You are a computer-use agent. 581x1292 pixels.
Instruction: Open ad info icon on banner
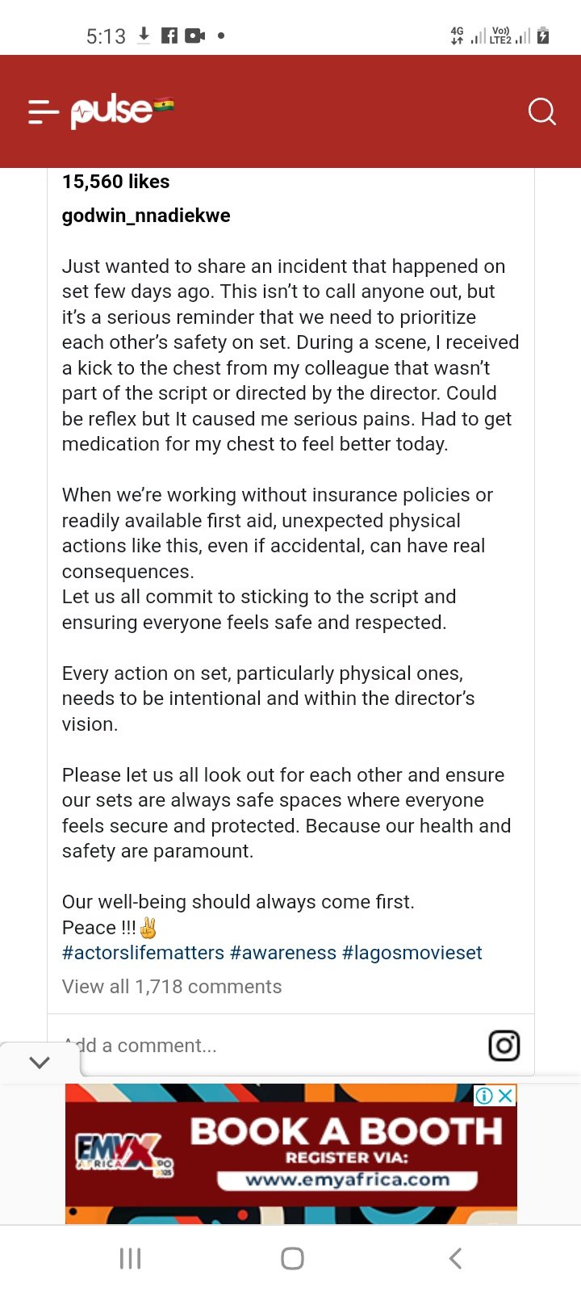pos(484,1096)
